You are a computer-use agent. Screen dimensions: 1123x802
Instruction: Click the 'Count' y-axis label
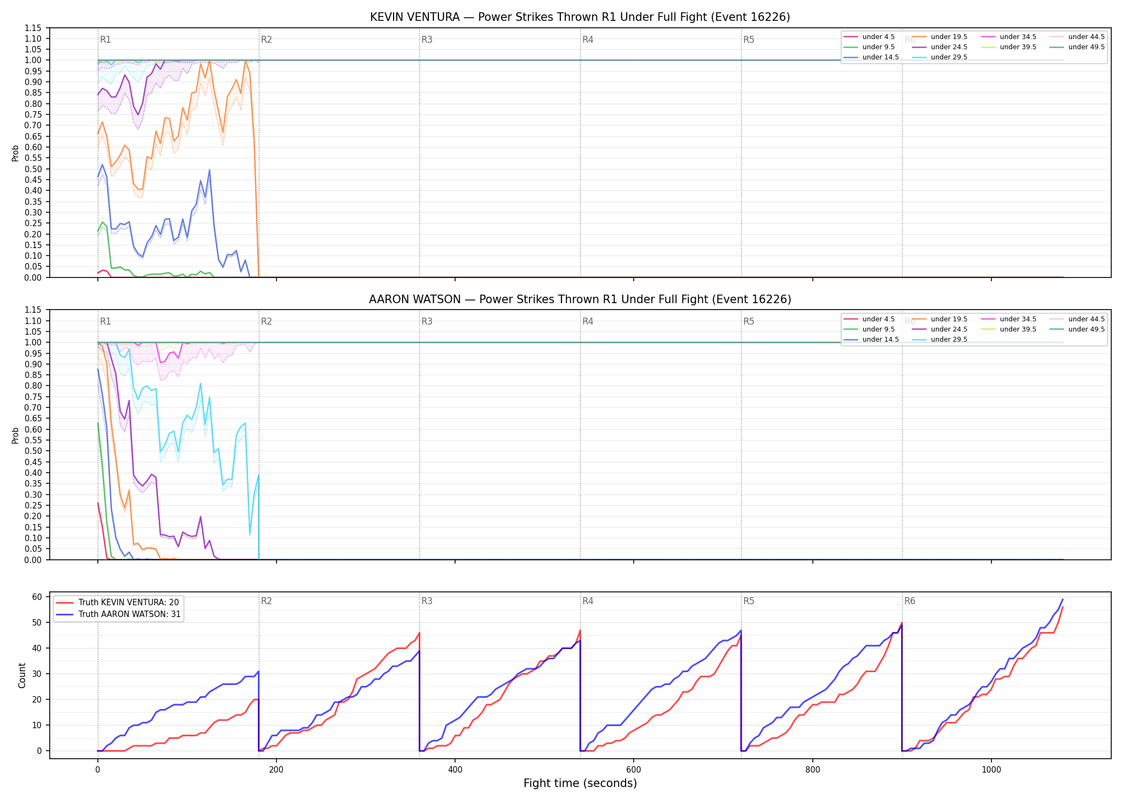pyautogui.click(x=22, y=675)
